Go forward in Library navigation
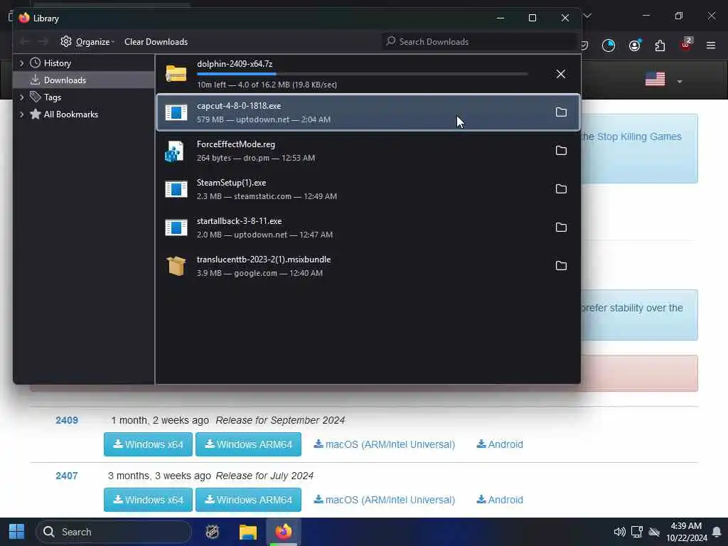The image size is (728, 546). coord(43,42)
